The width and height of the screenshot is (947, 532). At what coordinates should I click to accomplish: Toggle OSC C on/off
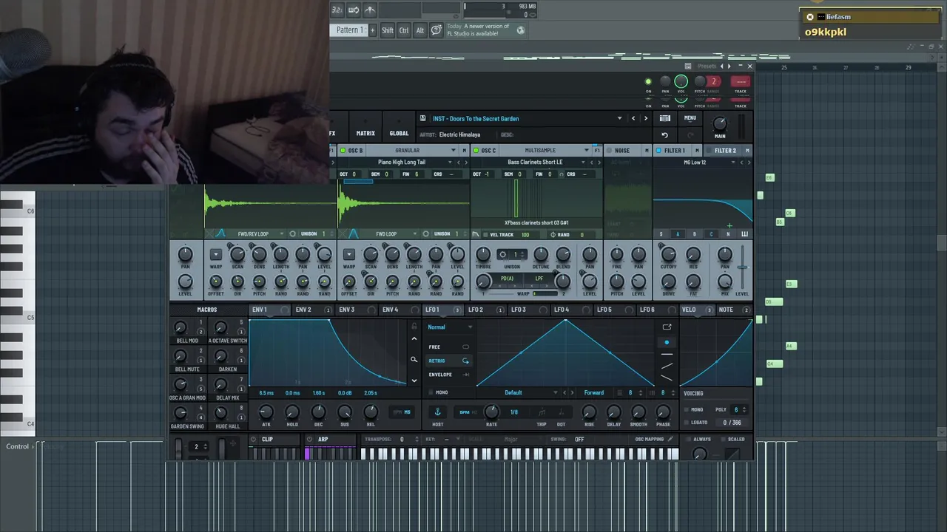pos(476,151)
